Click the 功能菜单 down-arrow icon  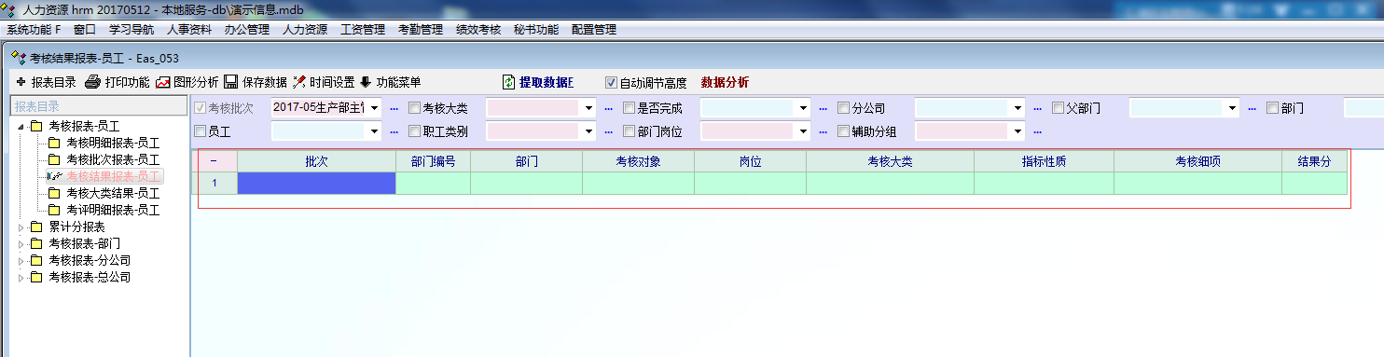[x=365, y=82]
